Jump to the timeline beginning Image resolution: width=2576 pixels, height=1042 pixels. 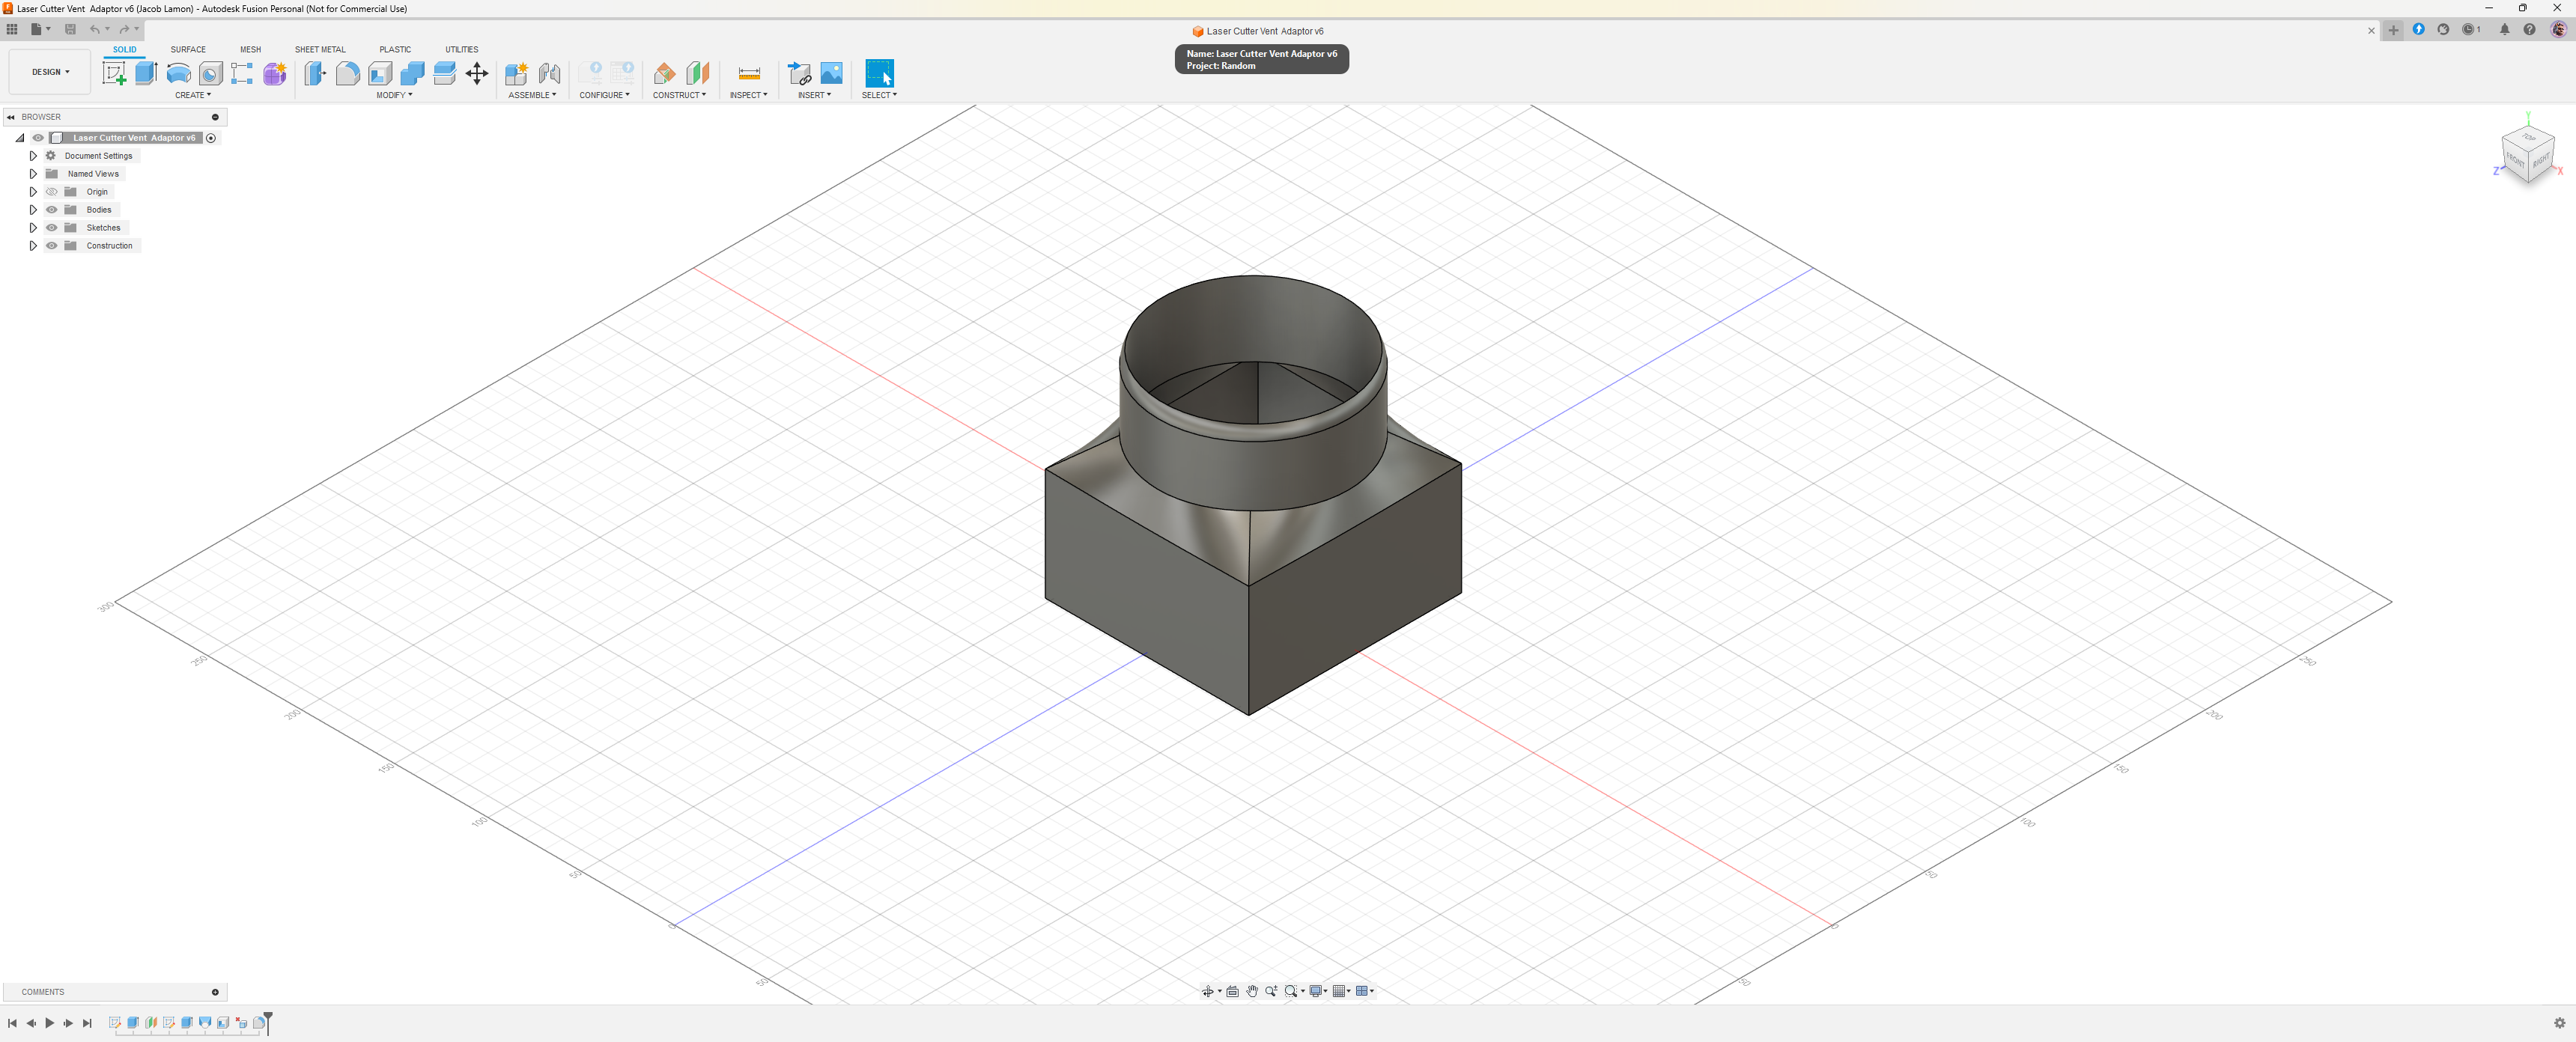point(12,1023)
